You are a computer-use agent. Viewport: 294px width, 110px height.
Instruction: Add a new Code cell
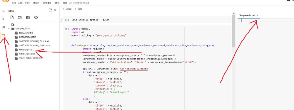click(x=67, y=9)
